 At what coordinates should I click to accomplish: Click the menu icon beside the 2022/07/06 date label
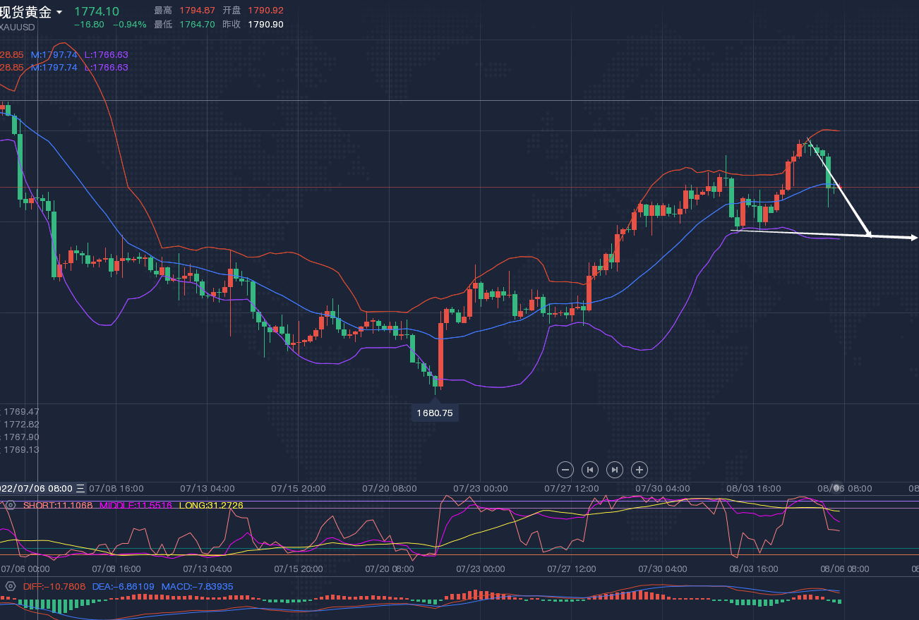pyautogui.click(x=80, y=488)
